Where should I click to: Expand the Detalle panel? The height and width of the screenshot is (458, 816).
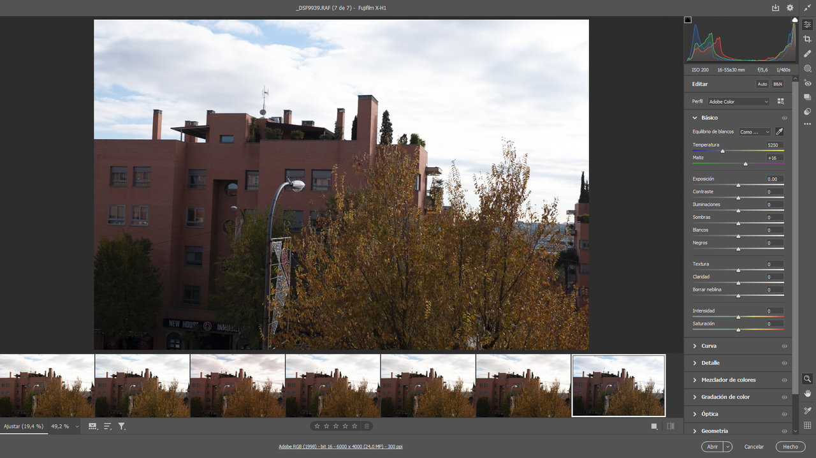click(x=695, y=363)
